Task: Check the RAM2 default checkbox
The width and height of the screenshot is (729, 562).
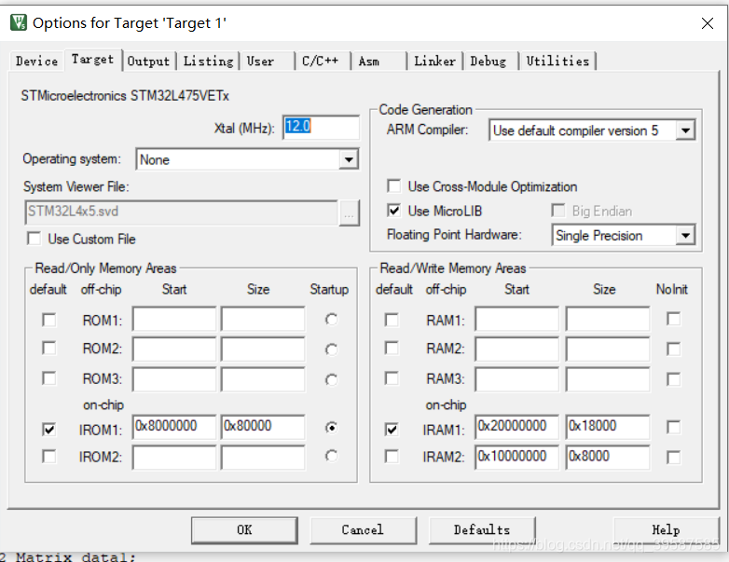Action: tap(392, 348)
